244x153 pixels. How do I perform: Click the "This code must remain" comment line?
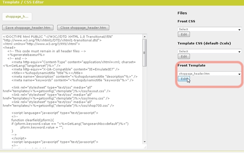click(47, 51)
